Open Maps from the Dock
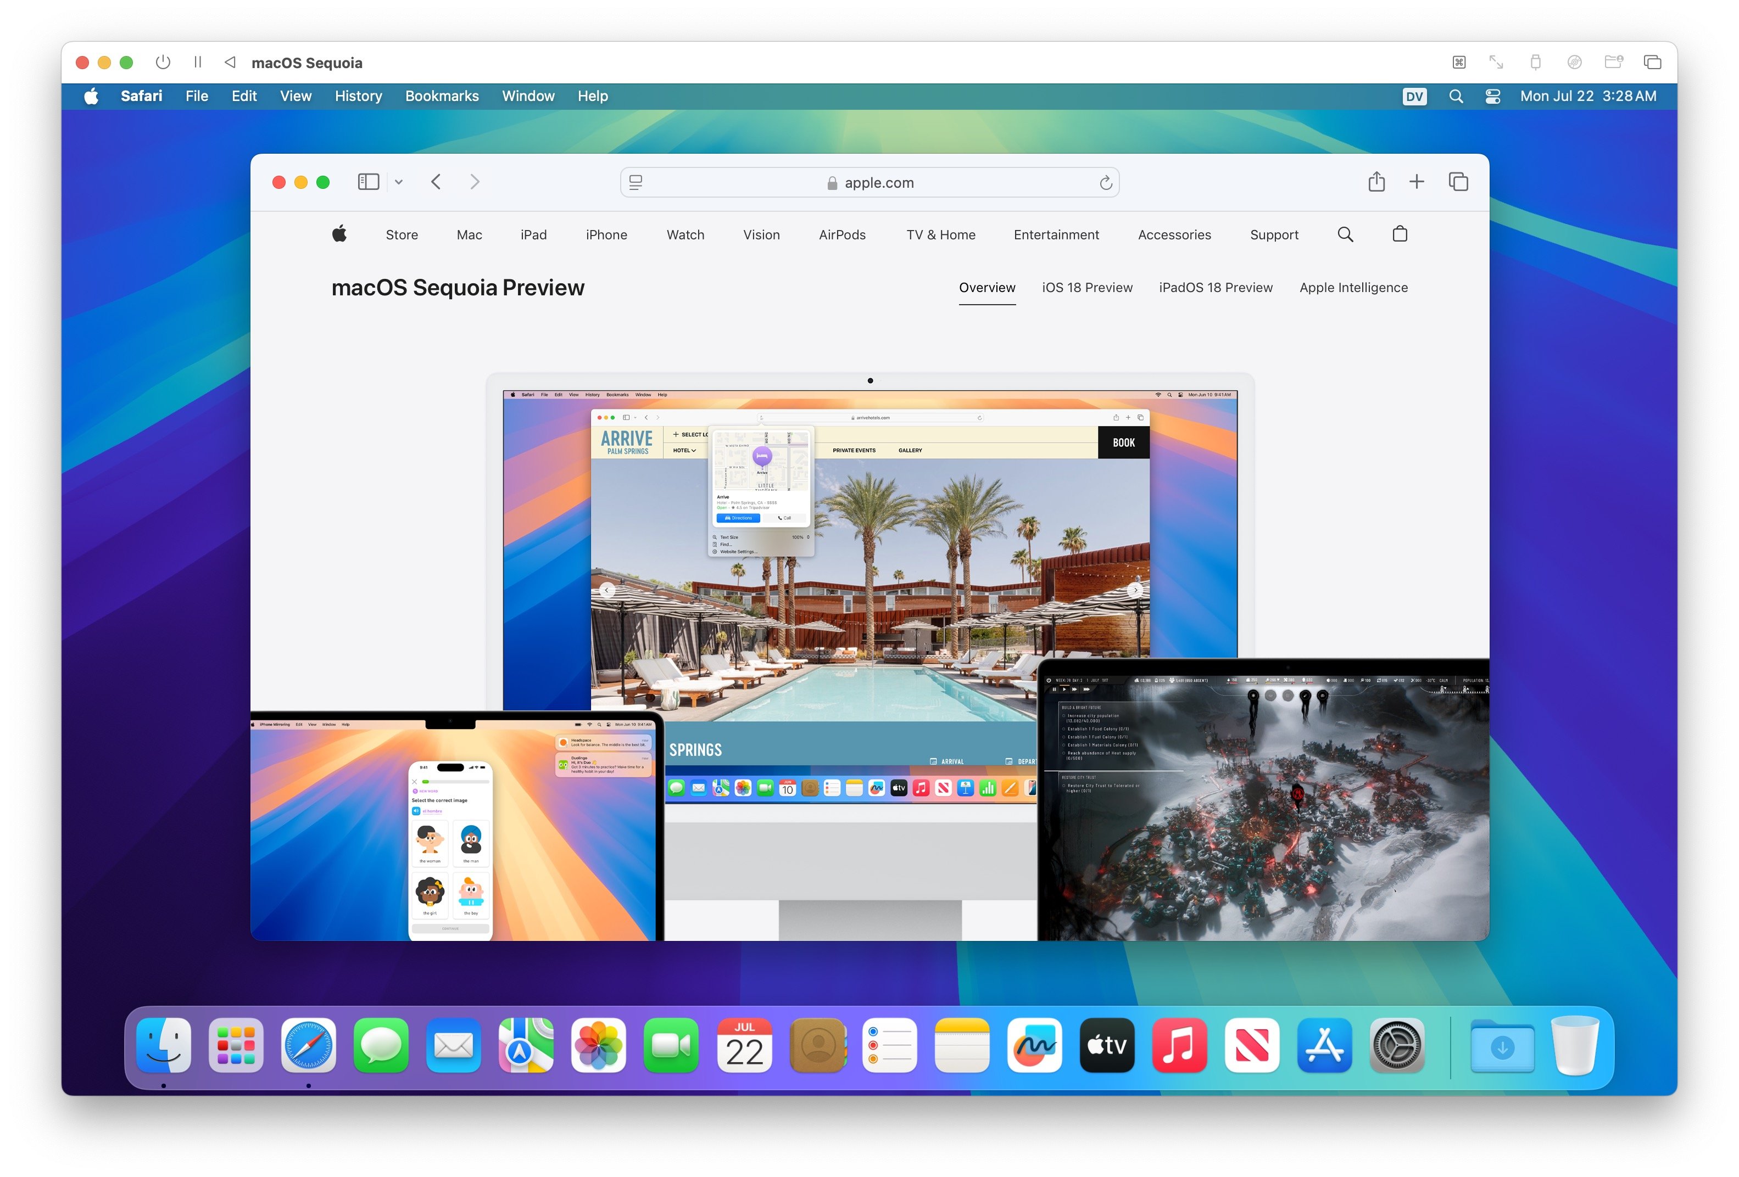Screen dimensions: 1739x1177 coord(526,1045)
